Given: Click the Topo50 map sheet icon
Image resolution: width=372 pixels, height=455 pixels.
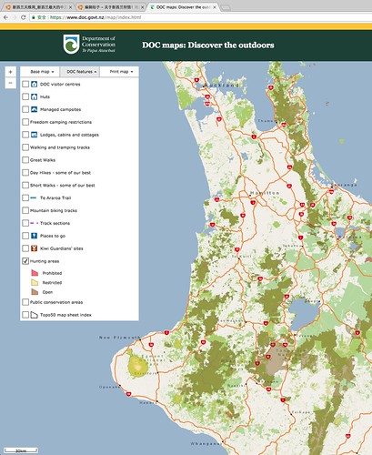Looking at the screenshot, I should coord(35,315).
